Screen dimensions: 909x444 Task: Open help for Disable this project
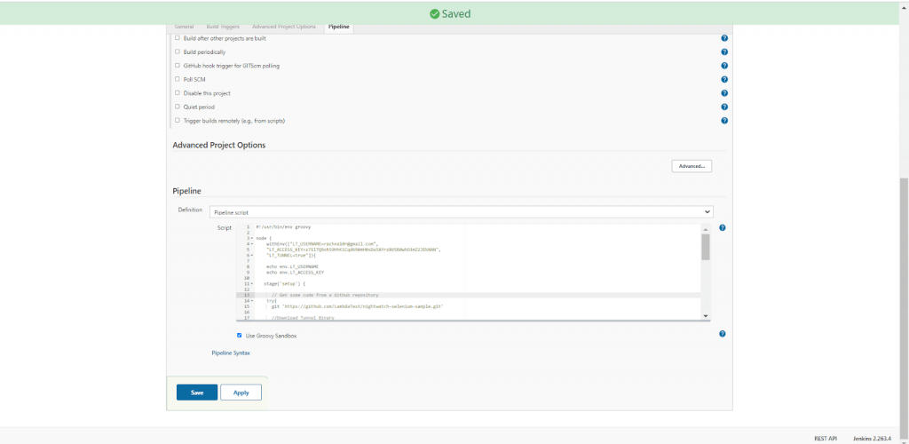(724, 93)
